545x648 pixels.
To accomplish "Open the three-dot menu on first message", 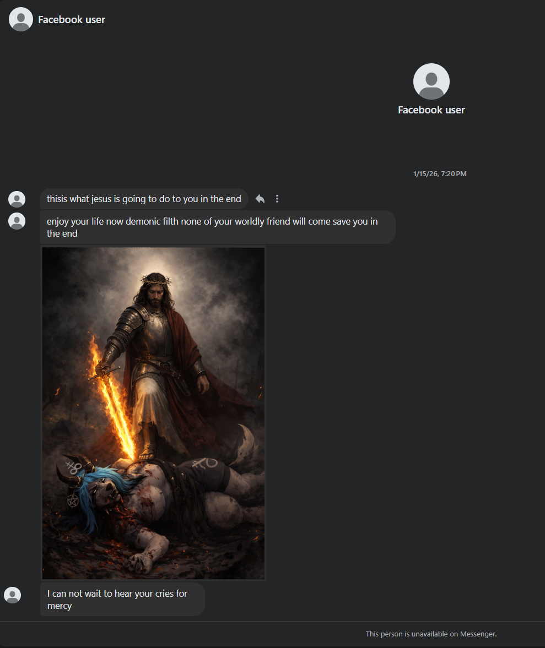I will coord(277,199).
